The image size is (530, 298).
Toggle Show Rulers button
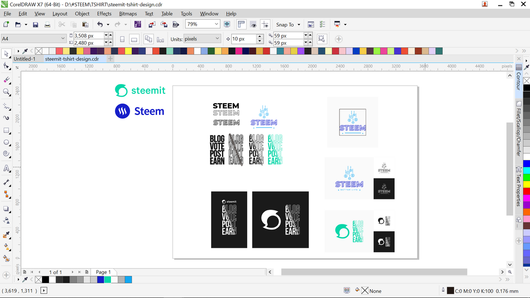(x=242, y=24)
